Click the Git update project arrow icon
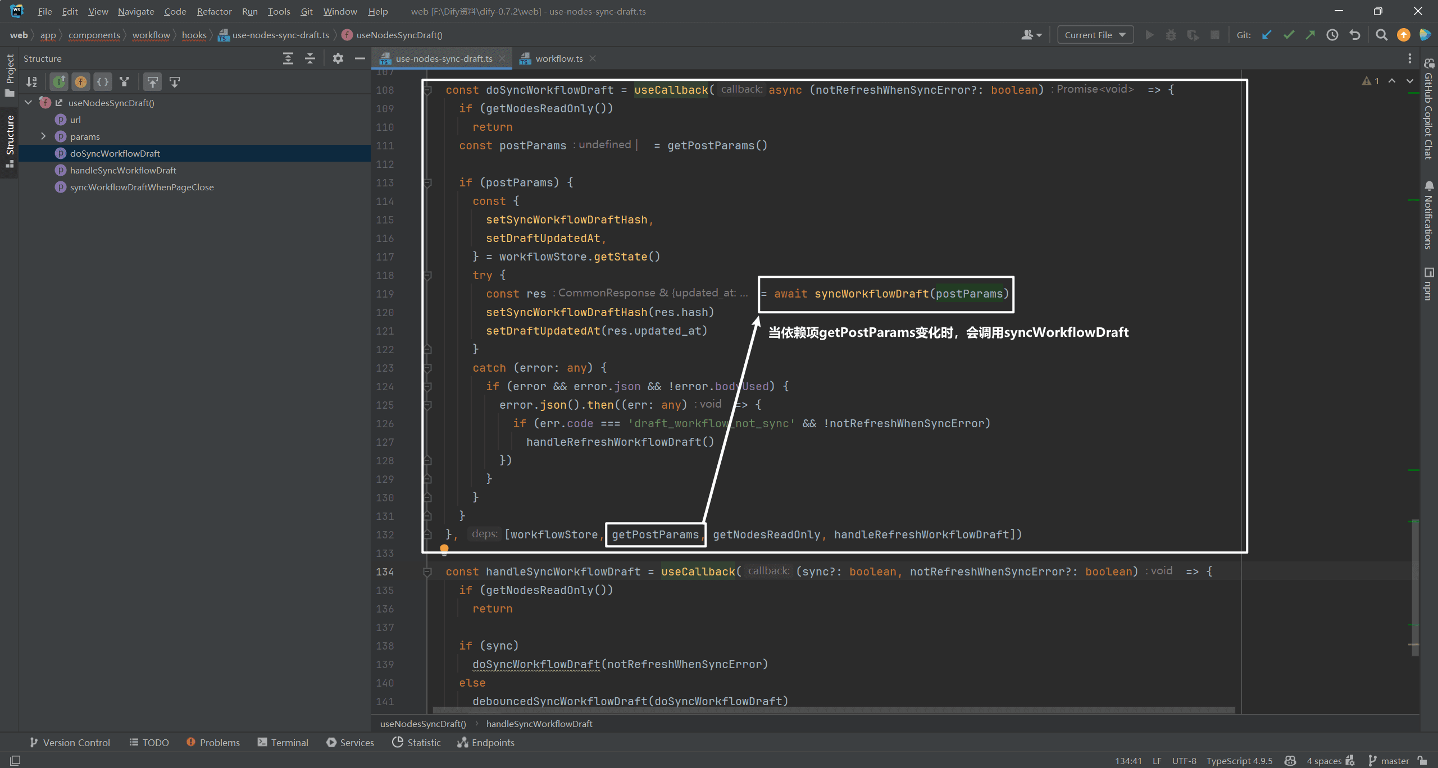1438x768 pixels. (1267, 35)
